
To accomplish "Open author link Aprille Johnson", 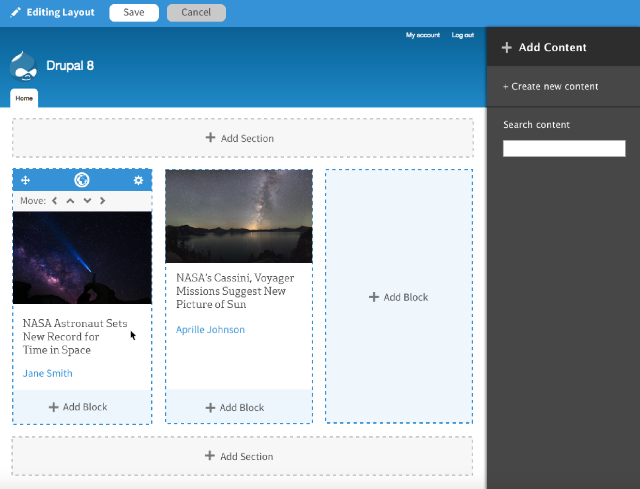I will [x=210, y=329].
